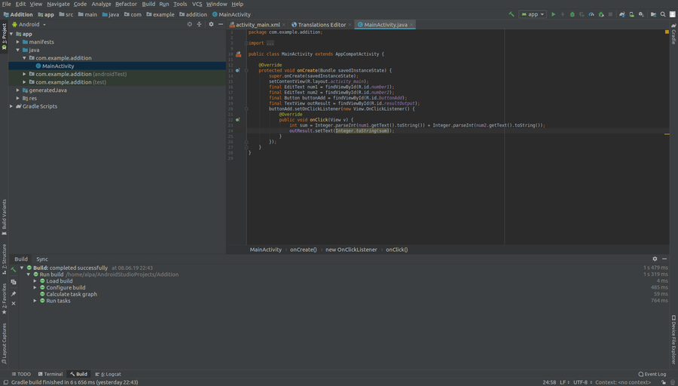Screen dimensions: 678x386
Task: Expand the manifests folder in the tree
Action: (18, 42)
